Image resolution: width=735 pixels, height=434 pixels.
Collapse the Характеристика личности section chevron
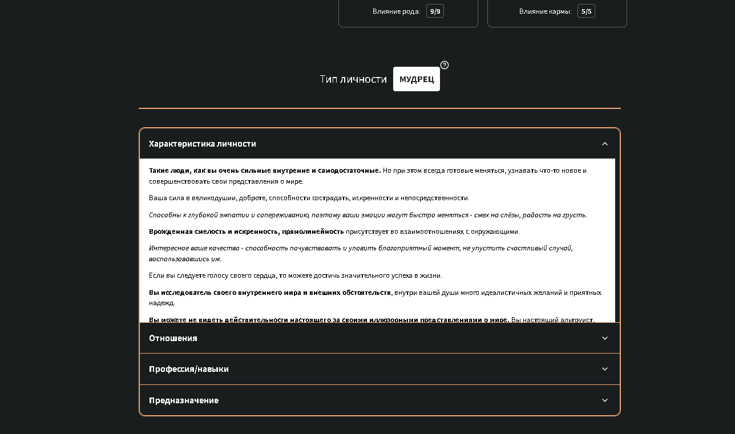click(x=605, y=144)
